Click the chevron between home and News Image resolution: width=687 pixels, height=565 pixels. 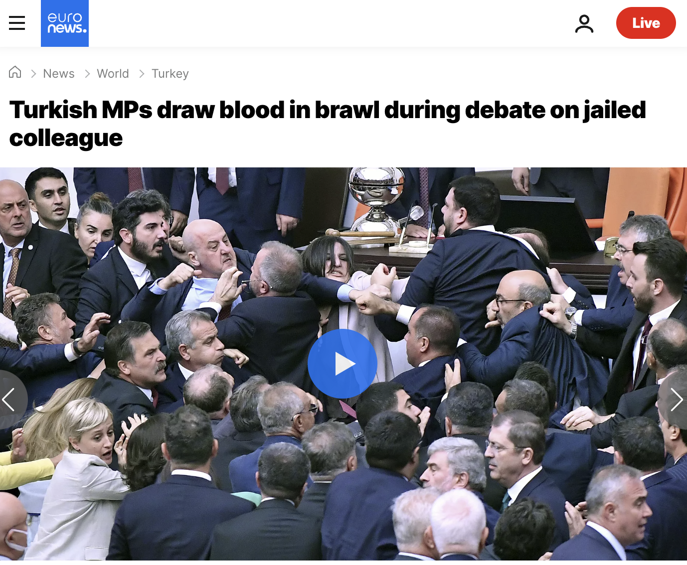(x=34, y=74)
